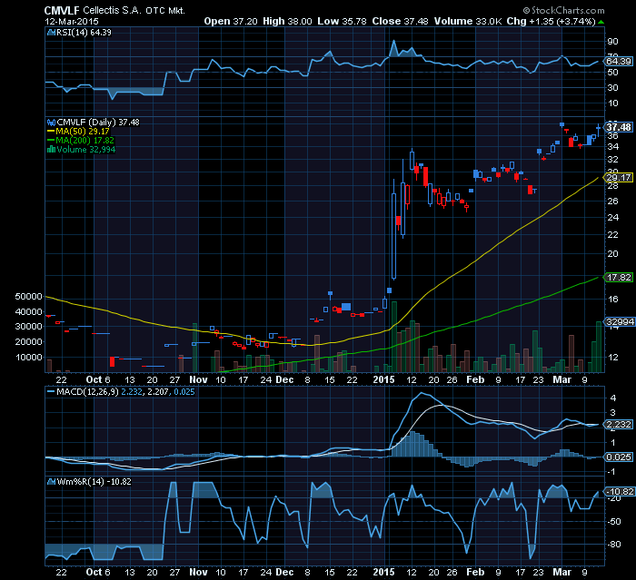636x580 pixels.
Task: Click the CMVLF (Daily) 37.48 legend text
Action: pos(98,122)
